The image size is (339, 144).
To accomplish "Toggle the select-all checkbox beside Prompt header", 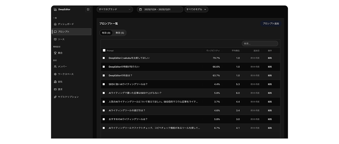I will pyautogui.click(x=104, y=50).
